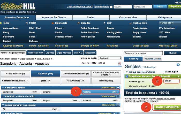Click the Tenis ball icon
The width and height of the screenshot is (181, 114).
(x=1, y=23)
